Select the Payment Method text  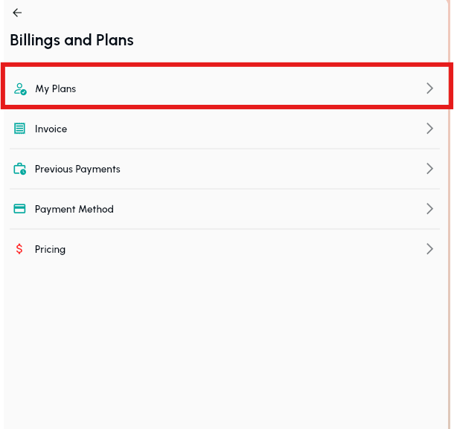pos(74,210)
